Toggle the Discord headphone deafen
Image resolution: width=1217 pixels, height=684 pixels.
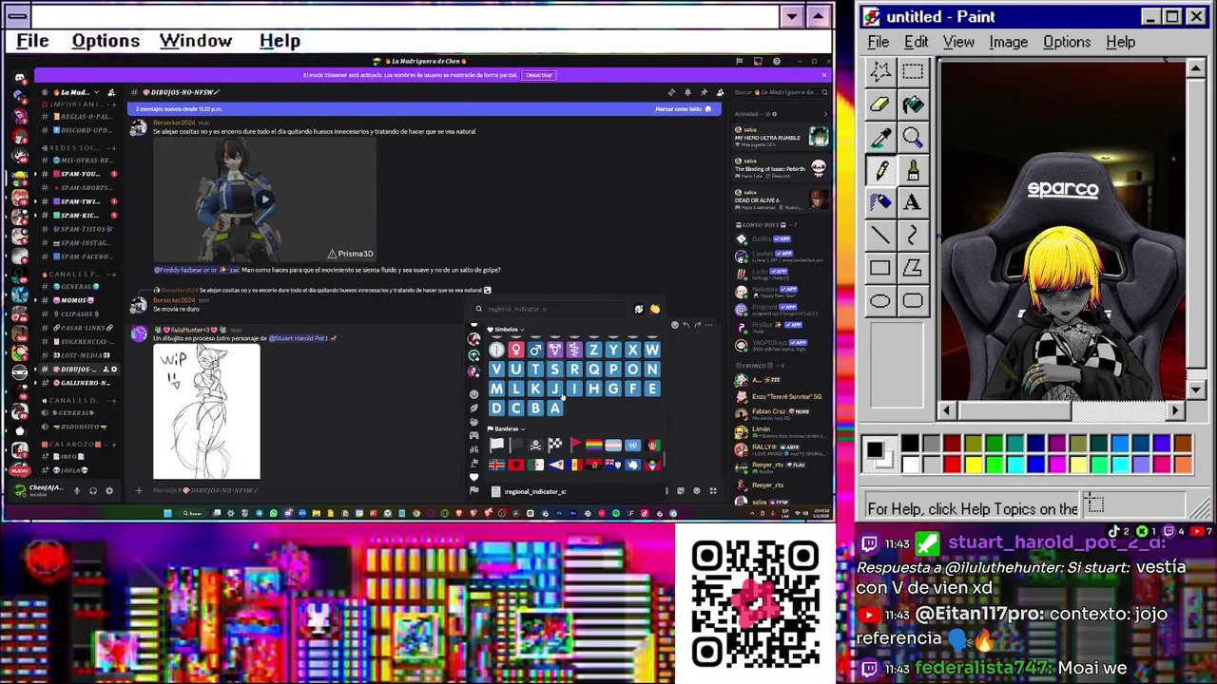(x=93, y=491)
